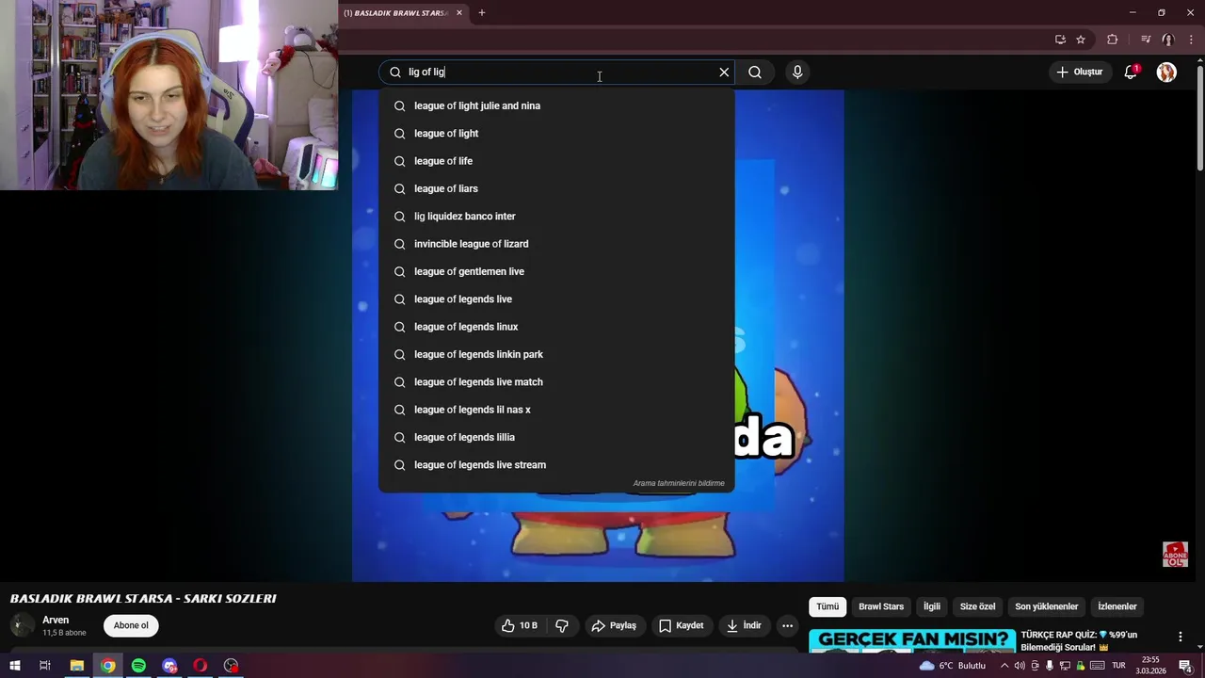Select suggestion league of life
Image resolution: width=1205 pixels, height=678 pixels.
(x=556, y=161)
